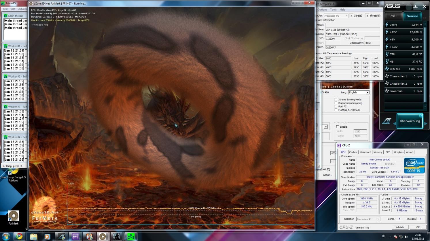This screenshot has height=241, width=430.
Task: Open CPU-Z Selection Processor #1 dropdown
Action: click(368, 219)
